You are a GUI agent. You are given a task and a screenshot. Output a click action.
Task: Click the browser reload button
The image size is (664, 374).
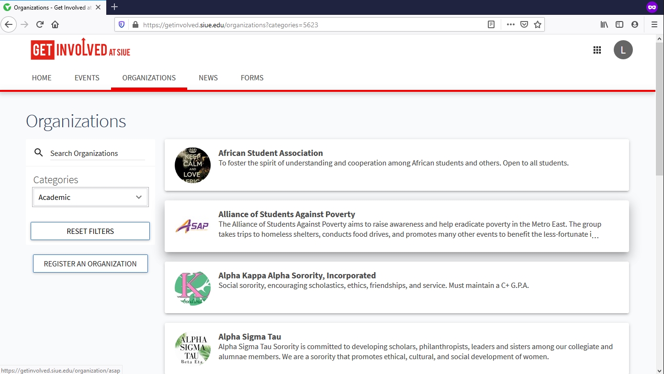coord(40,25)
